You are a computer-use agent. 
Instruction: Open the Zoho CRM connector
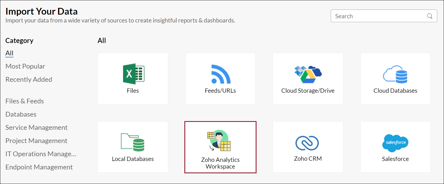(x=308, y=147)
